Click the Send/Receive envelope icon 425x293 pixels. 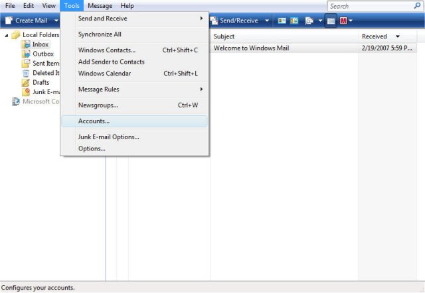click(x=214, y=21)
